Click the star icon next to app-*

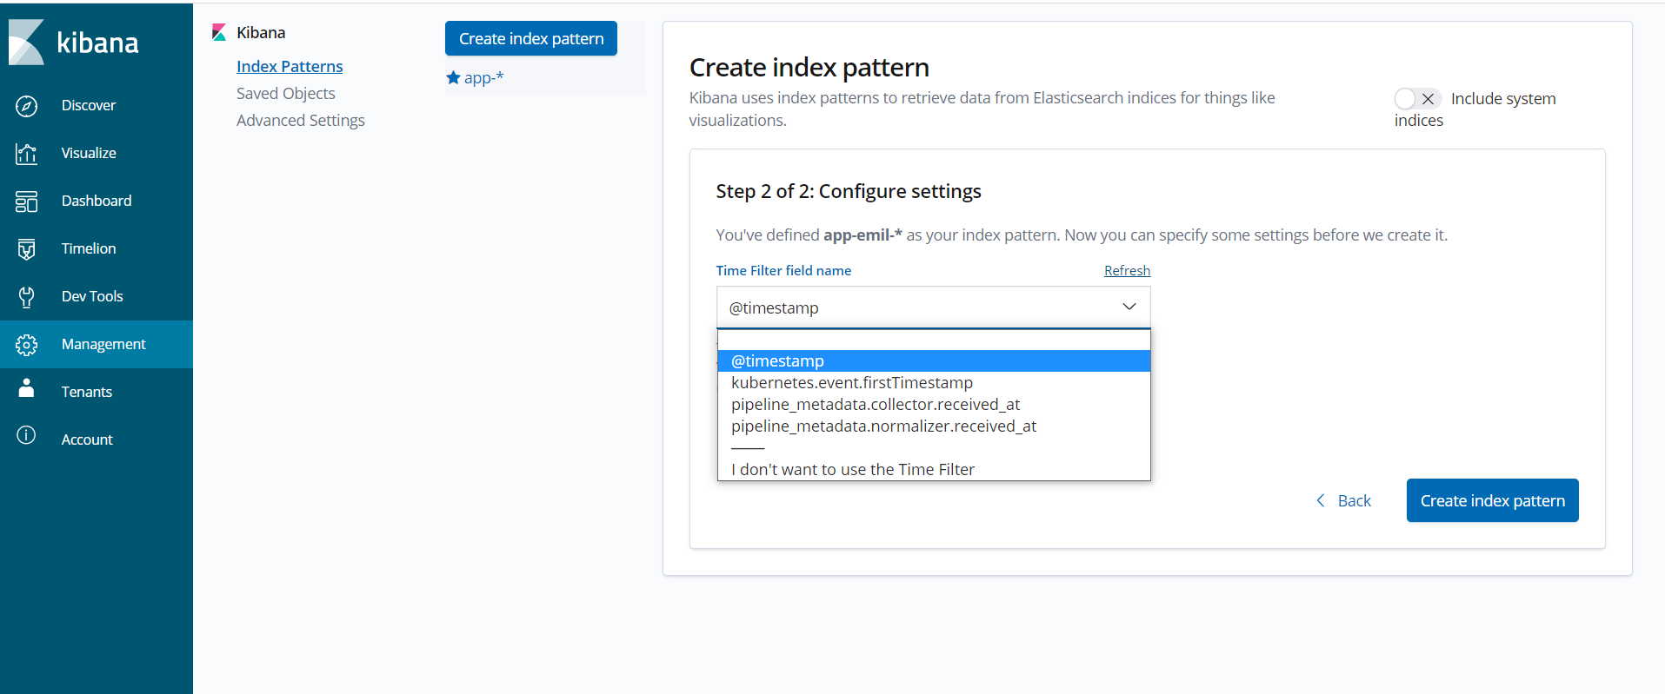tap(453, 77)
